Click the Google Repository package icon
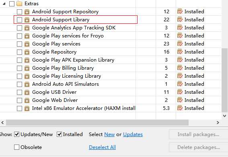Screen dimensions: 228x157 (x=27, y=52)
